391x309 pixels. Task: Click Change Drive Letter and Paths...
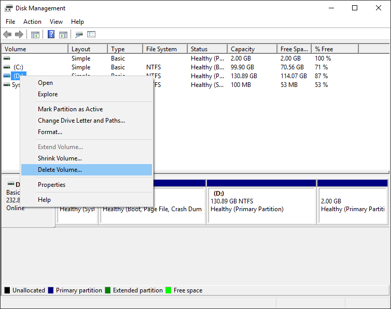point(81,121)
